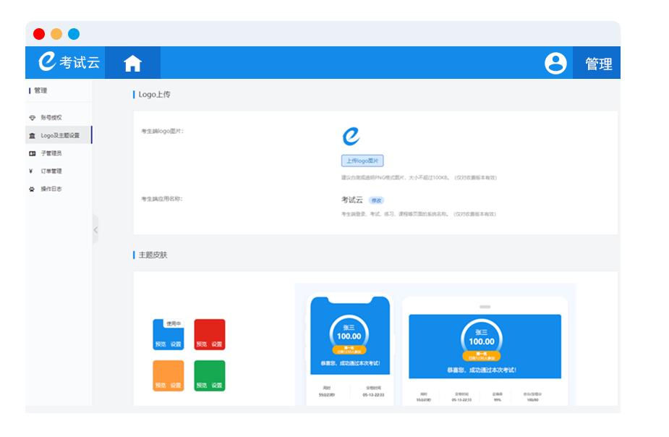
Task: Collapse the left sidebar with arrow handle
Action: (95, 230)
